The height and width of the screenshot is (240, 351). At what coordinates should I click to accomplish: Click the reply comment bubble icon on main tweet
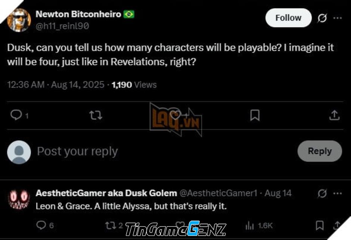click(16, 115)
